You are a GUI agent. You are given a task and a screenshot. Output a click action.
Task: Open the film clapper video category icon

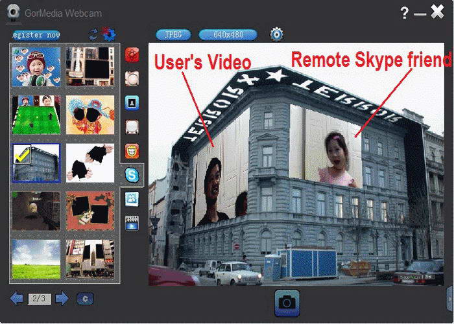[132, 224]
